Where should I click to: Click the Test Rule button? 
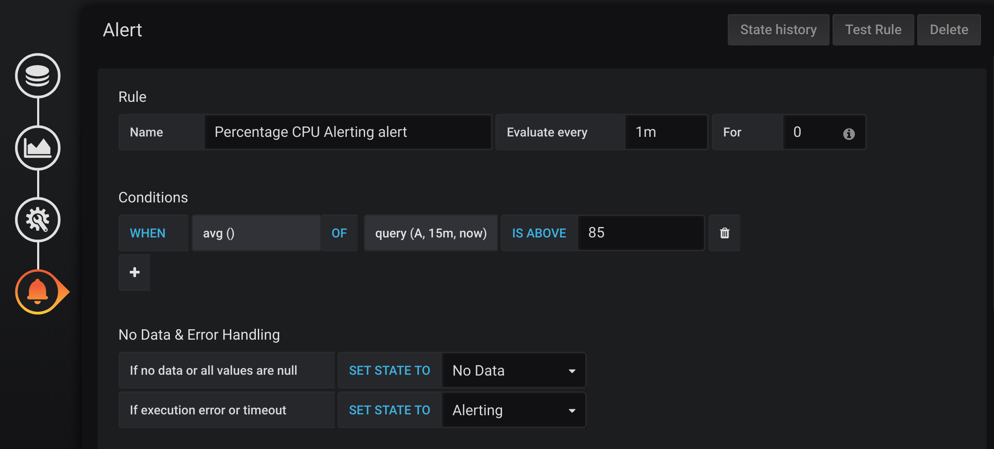(x=873, y=29)
